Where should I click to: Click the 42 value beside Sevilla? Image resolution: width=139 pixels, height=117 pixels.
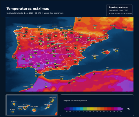pos(39,66)
